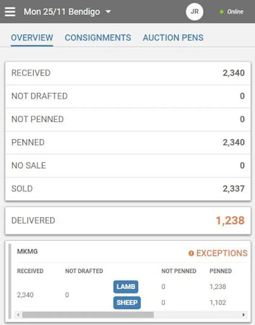Open the hamburger menu
The image size is (255, 325).
pos(10,12)
